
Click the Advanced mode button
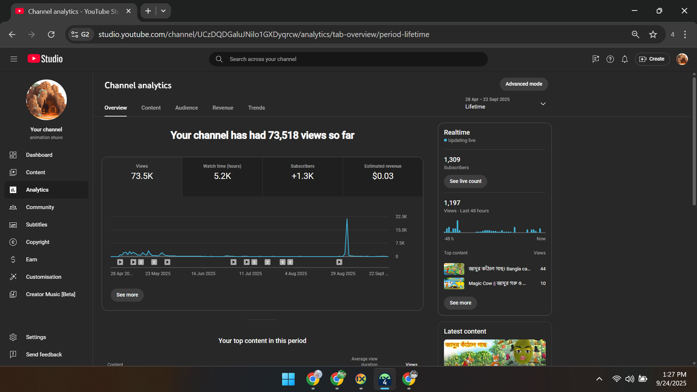[x=524, y=84]
